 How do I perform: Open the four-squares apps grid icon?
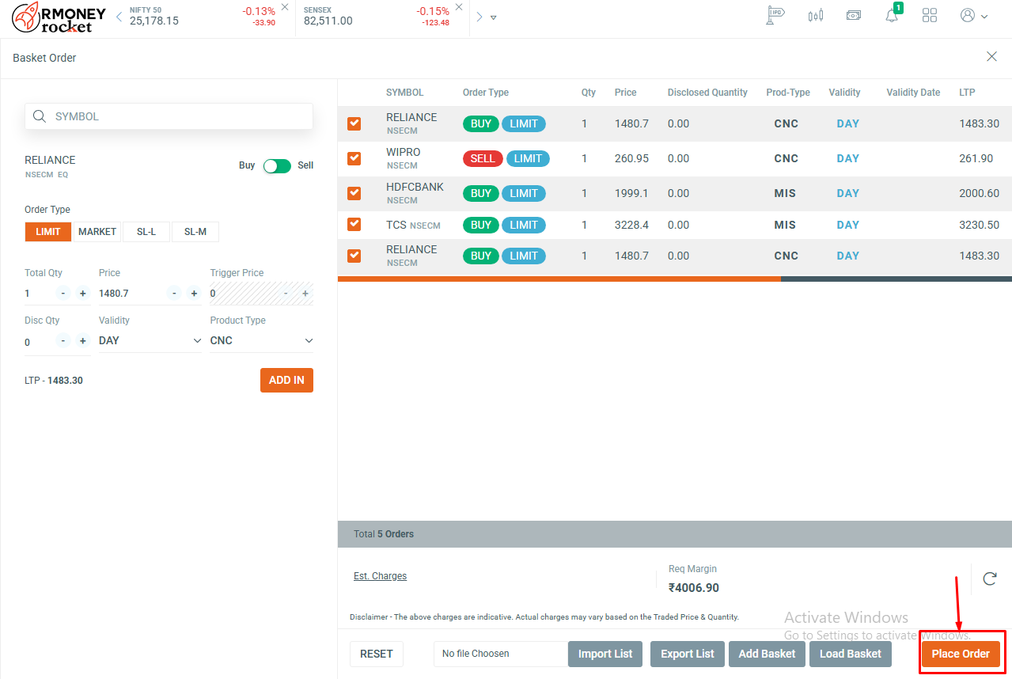pos(930,16)
